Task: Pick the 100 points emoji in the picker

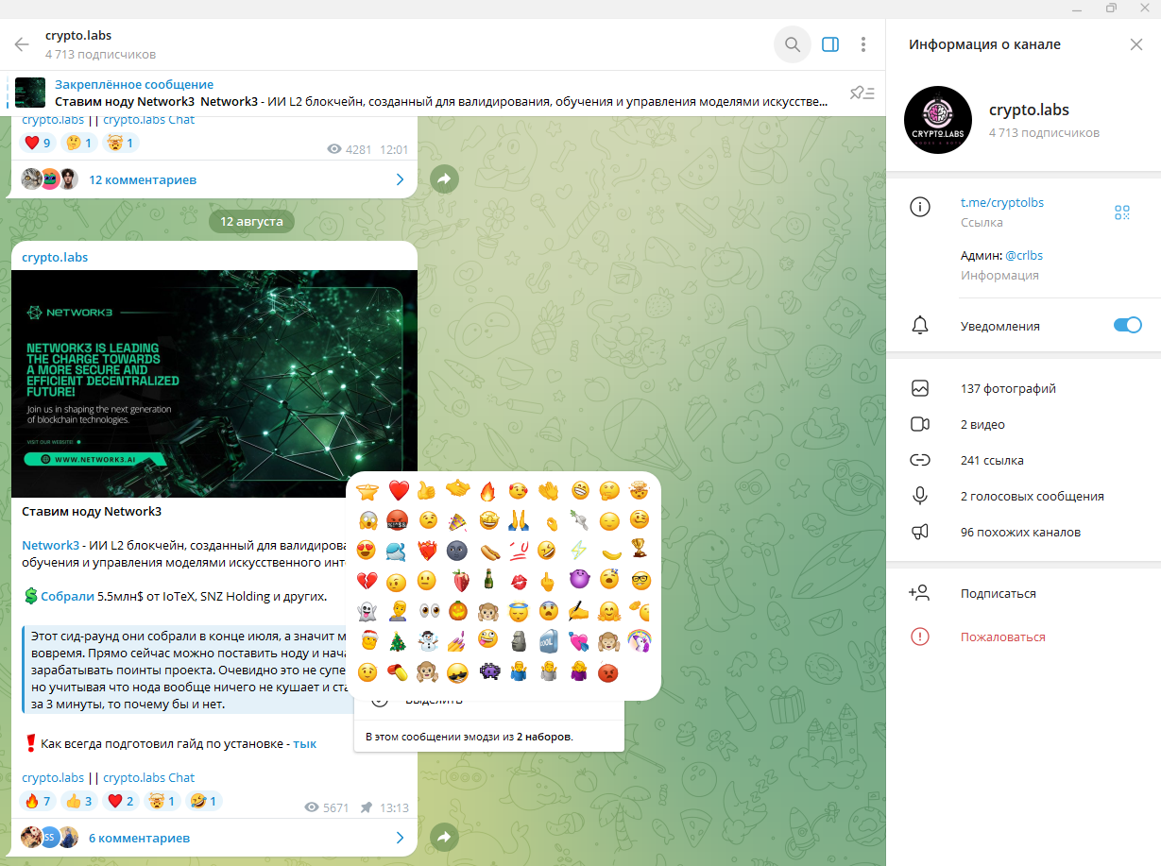Action: 518,551
